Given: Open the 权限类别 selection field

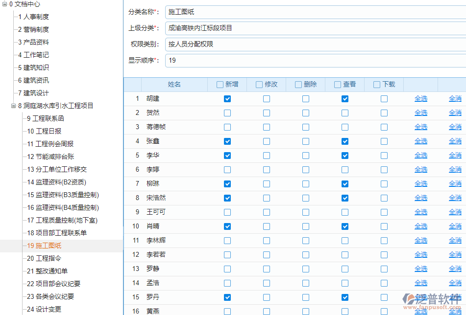Looking at the screenshot, I should click(294, 44).
